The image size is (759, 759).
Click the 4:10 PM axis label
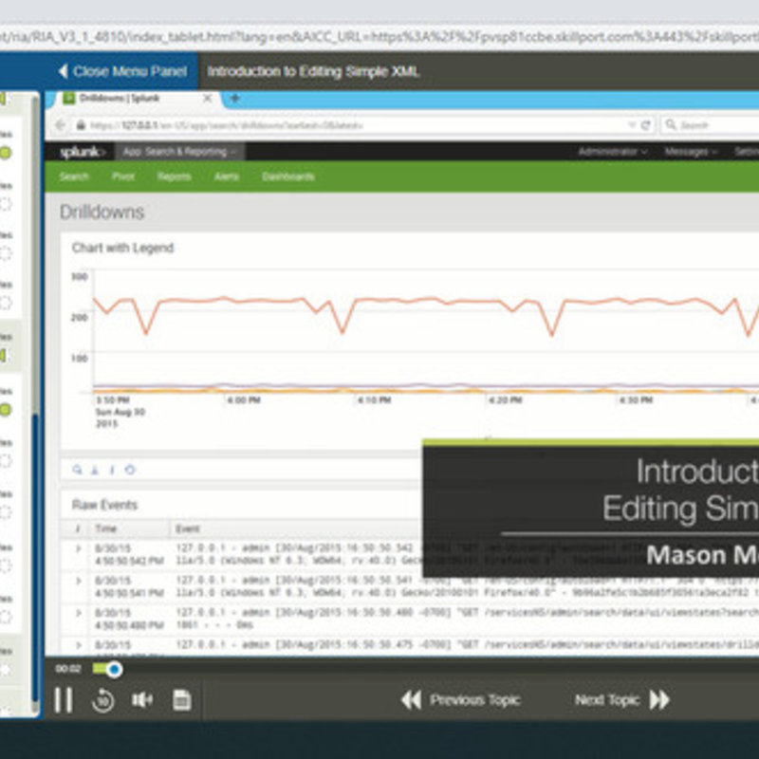(375, 400)
